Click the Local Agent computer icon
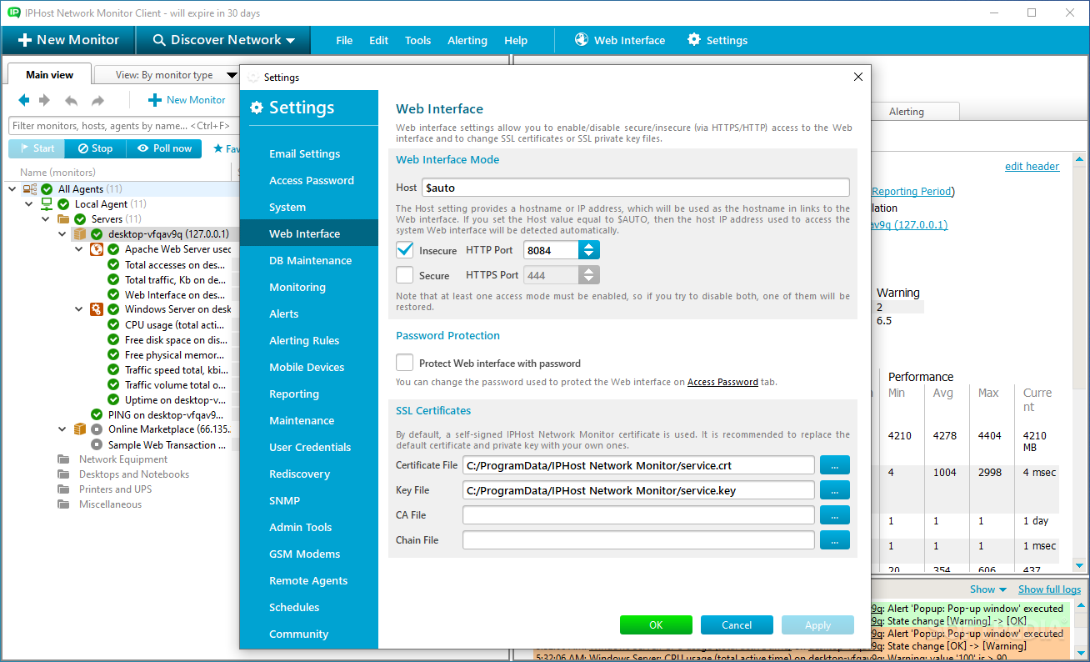The image size is (1090, 662). pyautogui.click(x=47, y=204)
